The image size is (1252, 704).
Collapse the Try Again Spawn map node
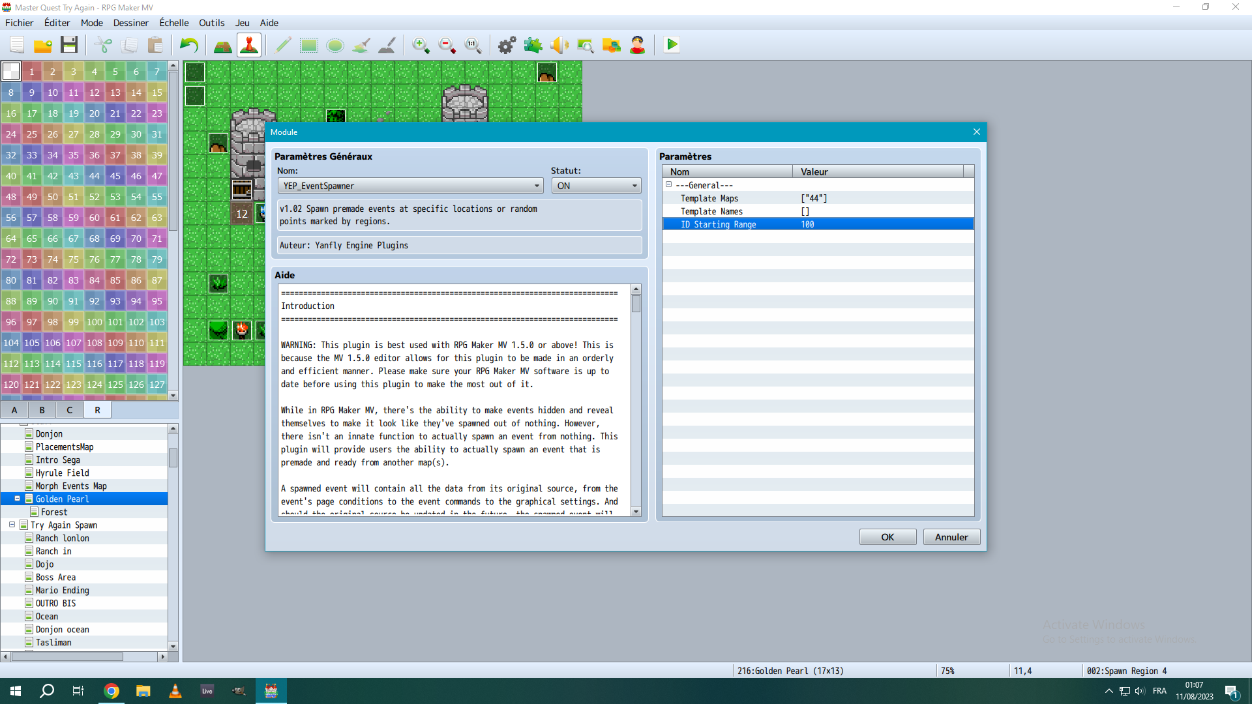click(12, 525)
